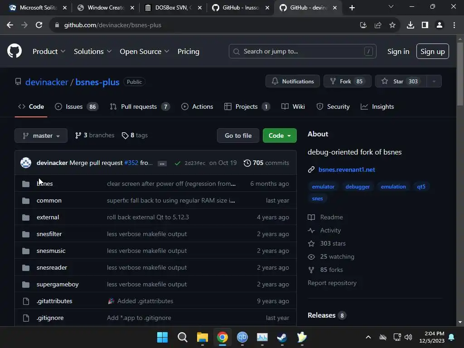Show hidden tray icons chevron
The height and width of the screenshot is (348, 464).
368,337
